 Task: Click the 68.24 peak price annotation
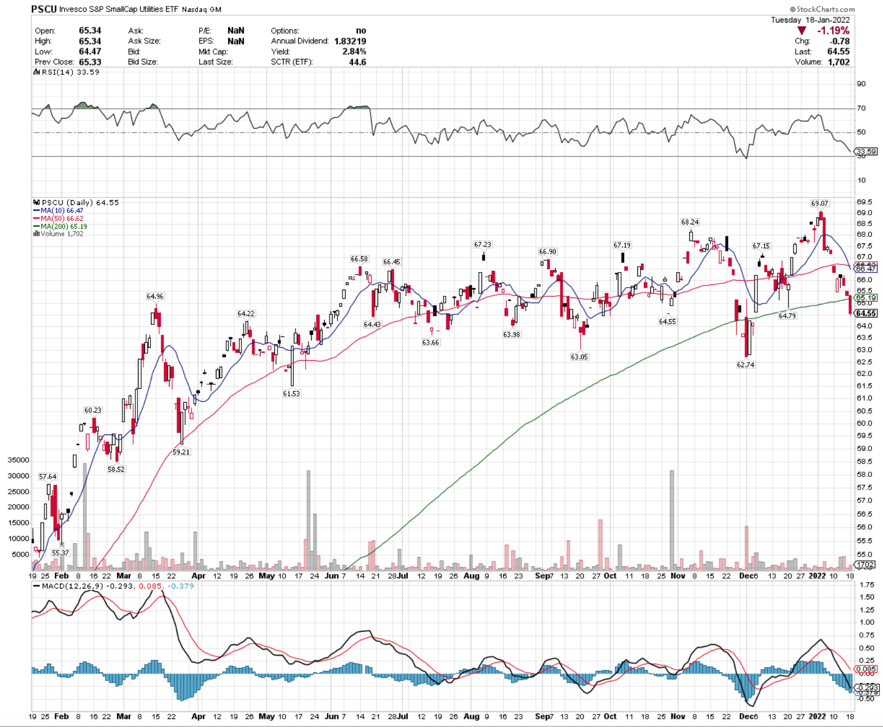coord(690,222)
